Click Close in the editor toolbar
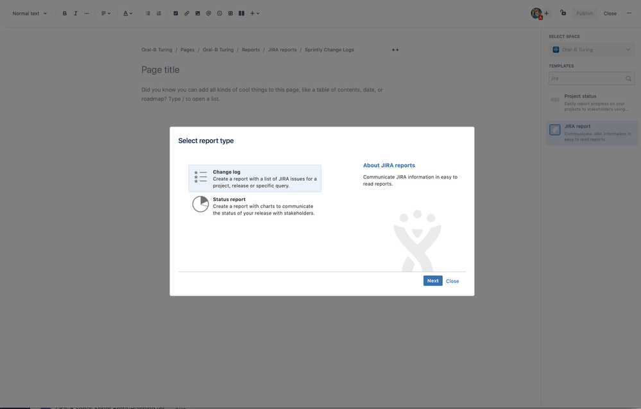The width and height of the screenshot is (641, 409). coord(610,13)
